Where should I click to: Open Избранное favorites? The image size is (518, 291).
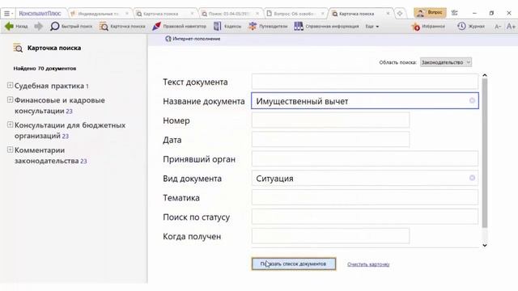[x=428, y=26]
